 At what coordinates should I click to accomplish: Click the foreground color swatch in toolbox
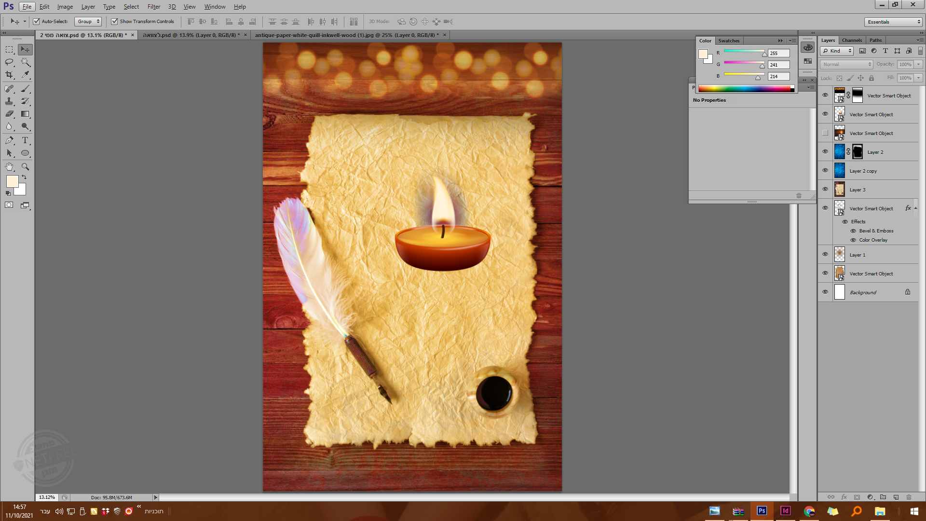12,181
